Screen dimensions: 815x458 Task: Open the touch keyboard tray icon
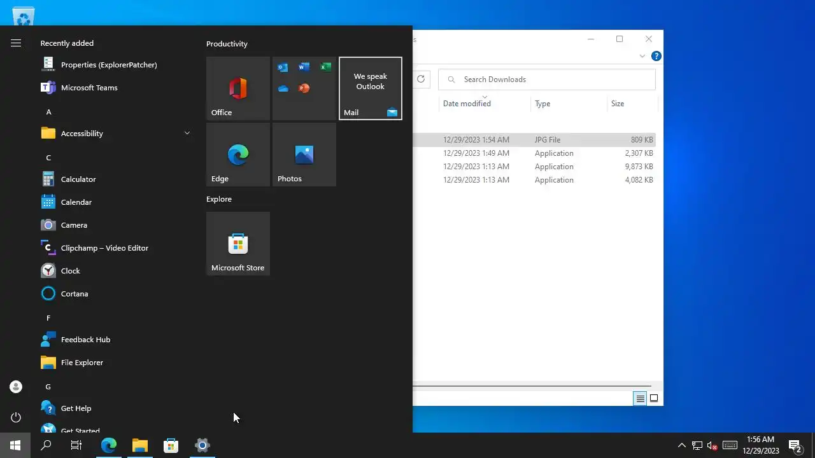click(730, 445)
